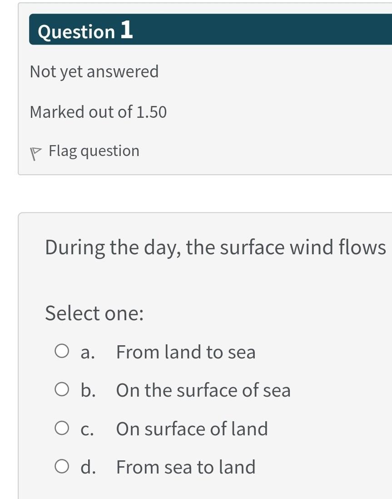Choose the radio button for option c
Viewport: 392px width, 499px height.
62,428
